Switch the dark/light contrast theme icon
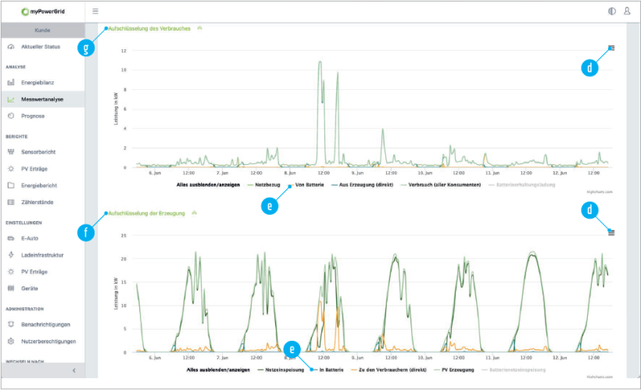The width and height of the screenshot is (641, 390). [611, 12]
